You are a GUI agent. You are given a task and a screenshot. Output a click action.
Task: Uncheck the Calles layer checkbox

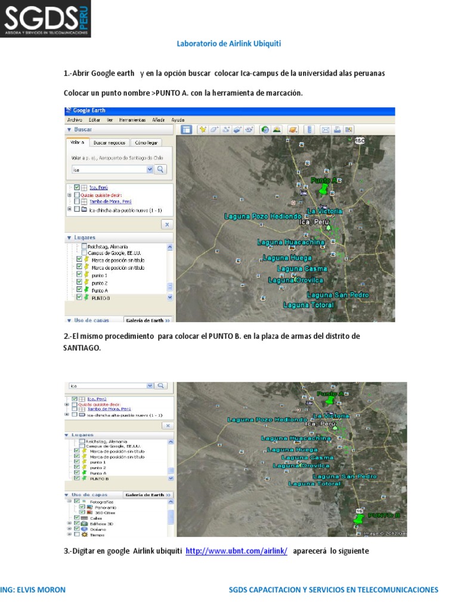pyautogui.click(x=77, y=518)
